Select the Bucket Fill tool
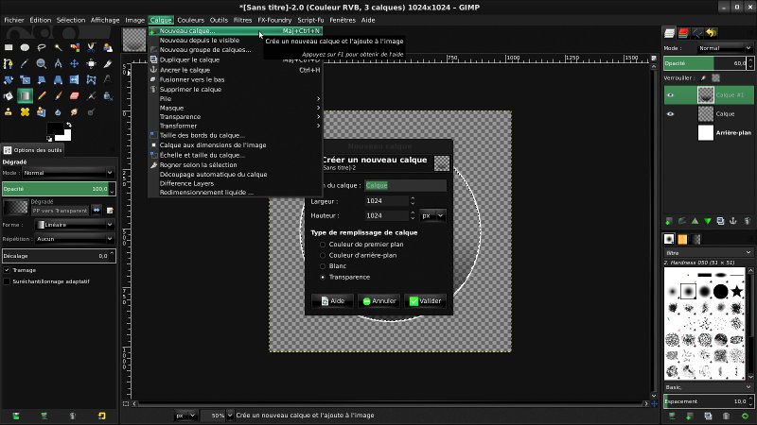The width and height of the screenshot is (757, 425). [x=9, y=96]
